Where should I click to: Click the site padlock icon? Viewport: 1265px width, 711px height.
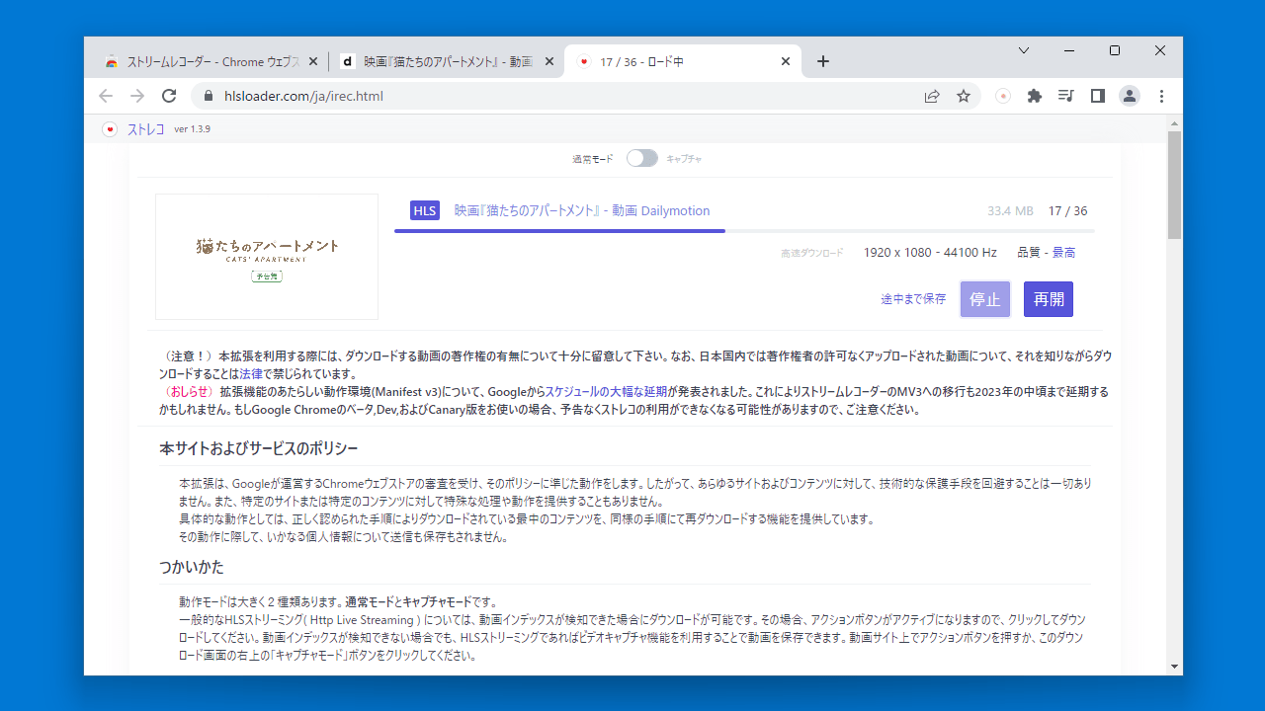209,96
